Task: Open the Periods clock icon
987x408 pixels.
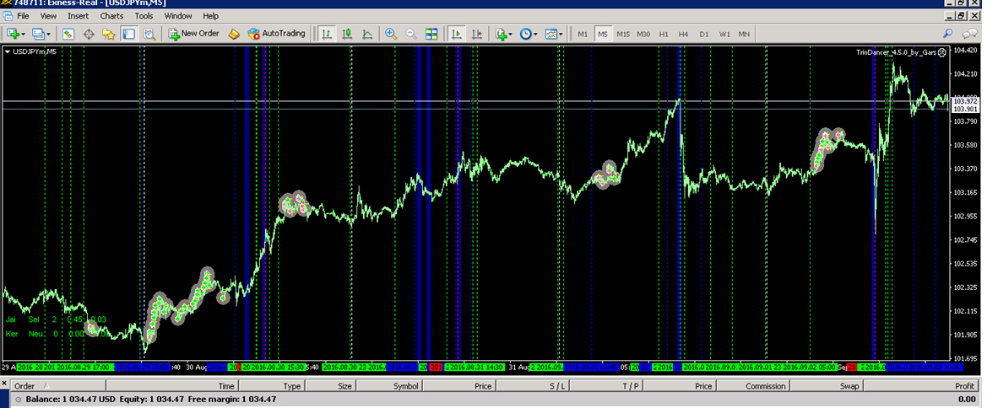Action: (x=525, y=34)
